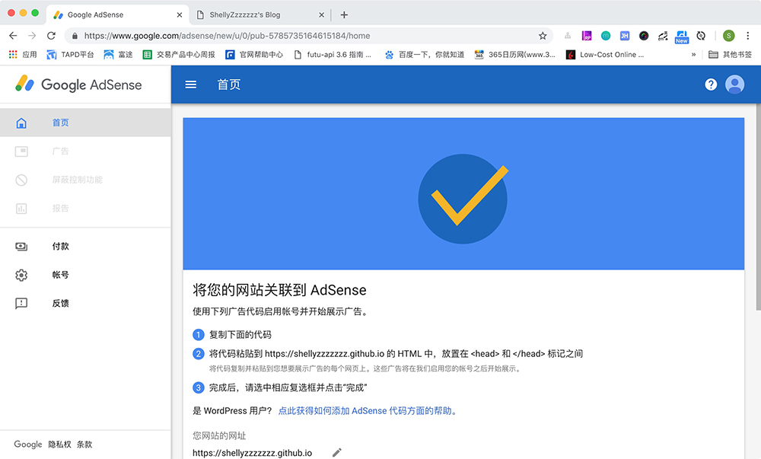This screenshot has width=761, height=459.
Task: Click the site URL https://shellyzzzzzzz.github.io field
Action: pos(253,453)
